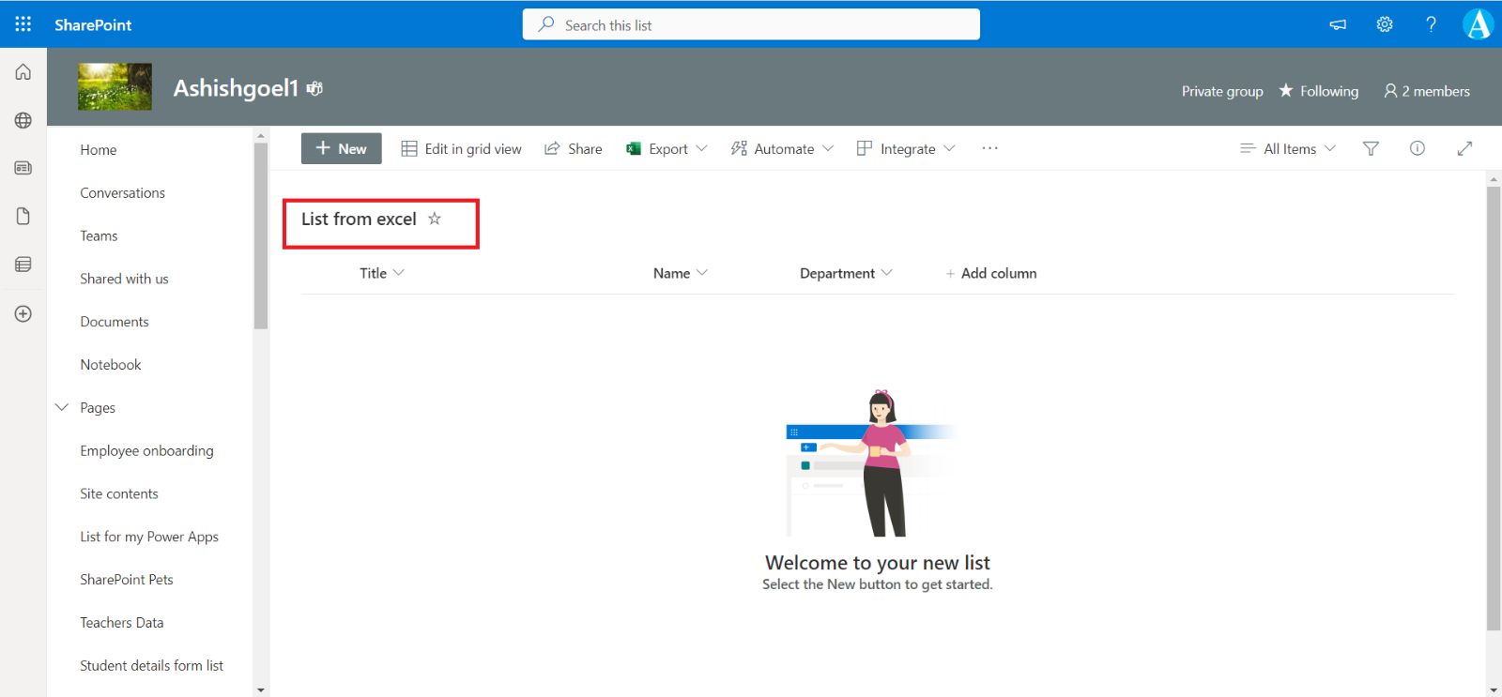Open the information details pane icon

click(x=1418, y=148)
